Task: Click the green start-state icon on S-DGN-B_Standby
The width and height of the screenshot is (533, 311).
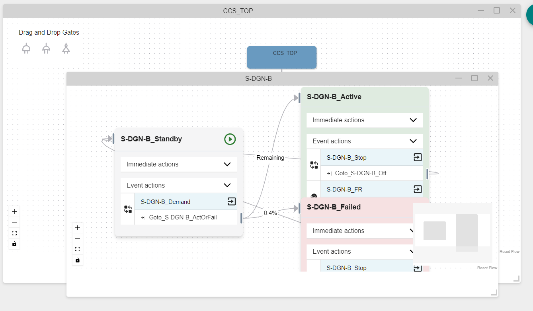Action: (230, 139)
